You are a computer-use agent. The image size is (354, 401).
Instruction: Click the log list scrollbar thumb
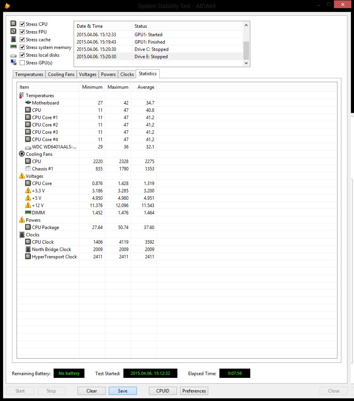[246, 51]
